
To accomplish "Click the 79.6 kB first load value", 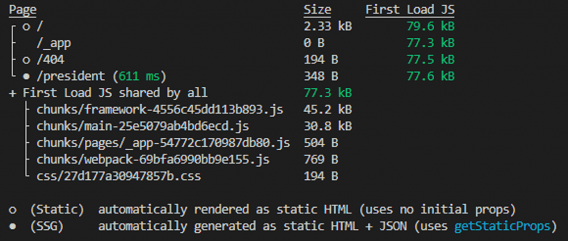I will pyautogui.click(x=430, y=27).
